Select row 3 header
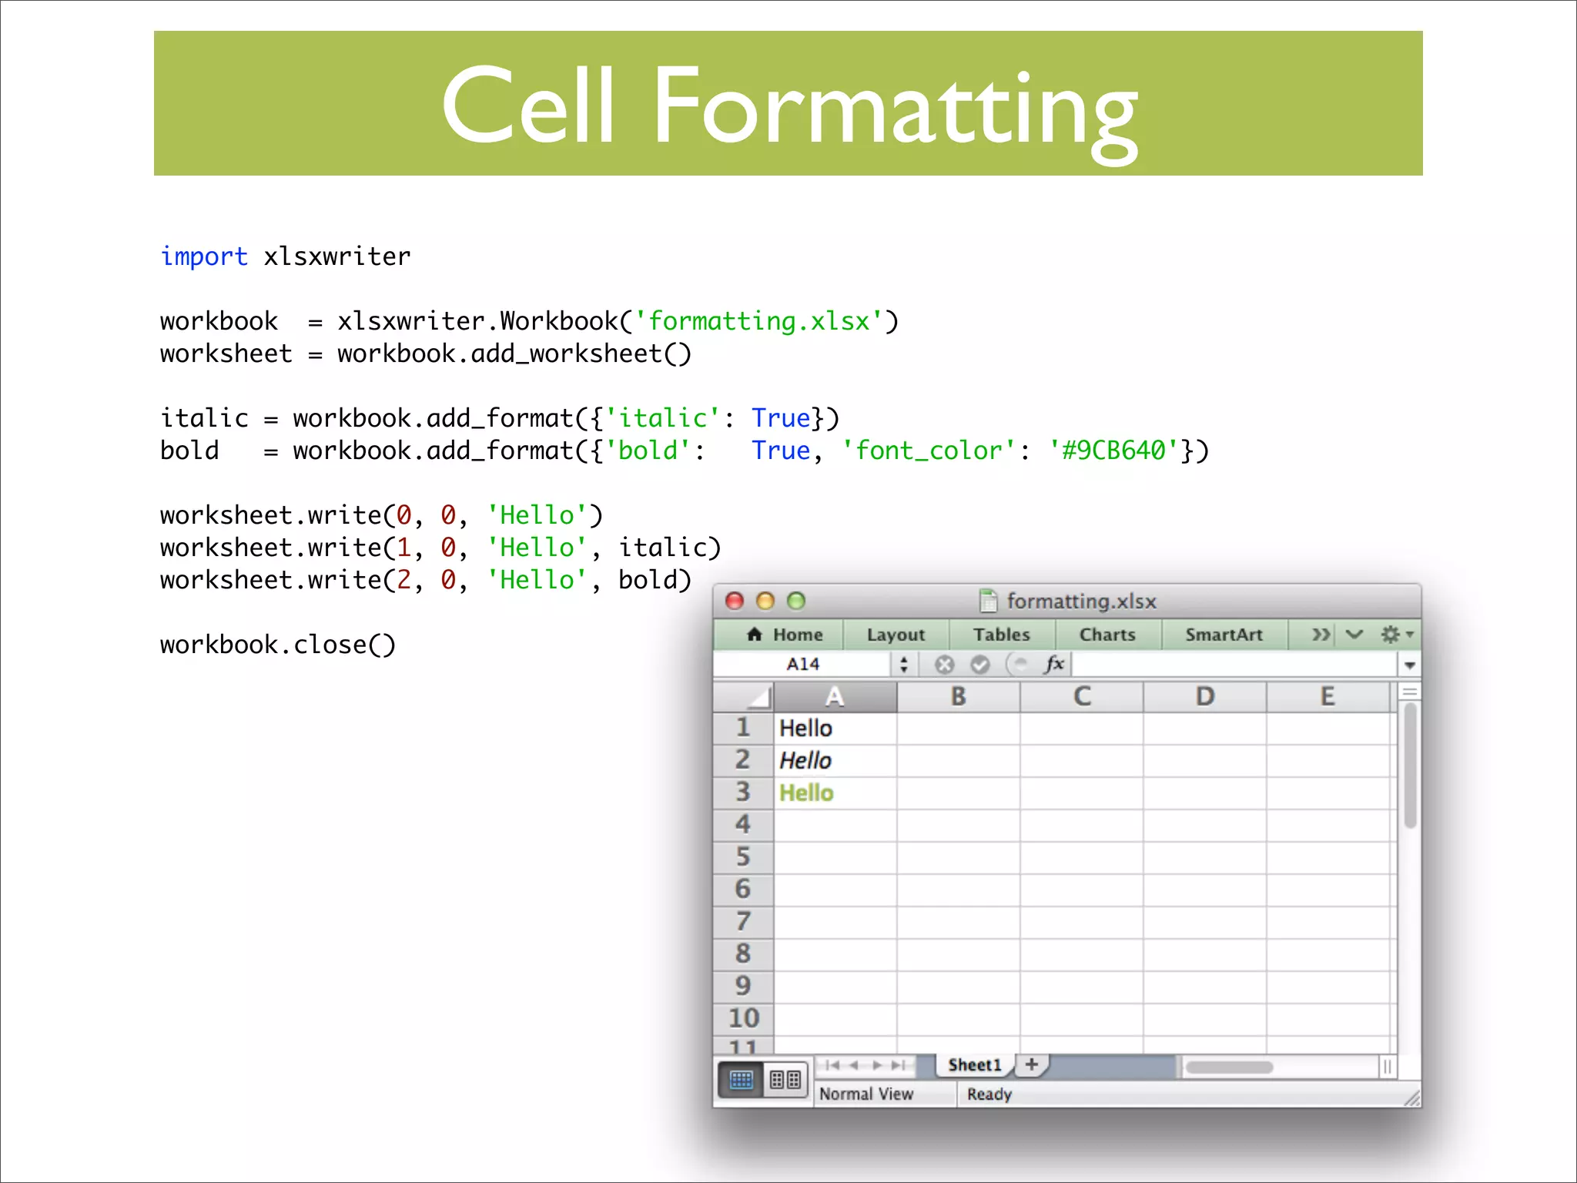Image resolution: width=1577 pixels, height=1183 pixels. [x=744, y=793]
